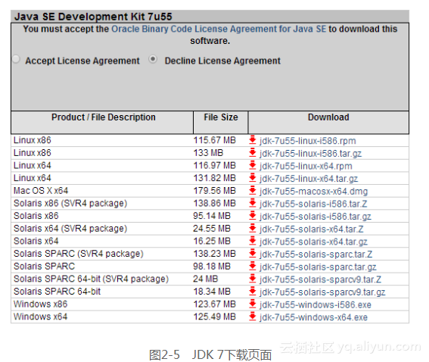Open the jdk-7u55-solaris-i586.tar.Z download link
Image resolution: width=429 pixels, height=362 pixels.
click(x=313, y=204)
